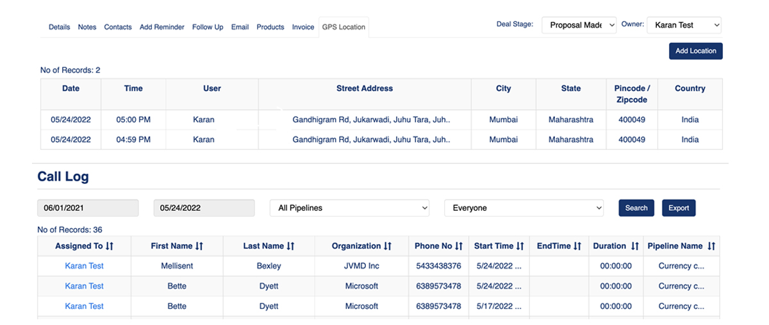769x325 pixels.
Task: Toggle Organization column sort icon
Action: pos(388,246)
